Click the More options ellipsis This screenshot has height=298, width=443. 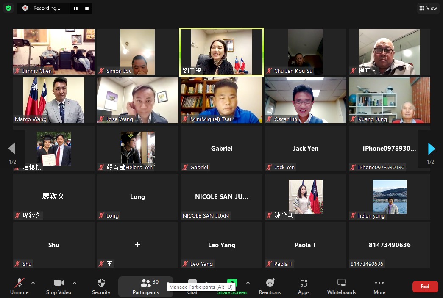pos(379,286)
